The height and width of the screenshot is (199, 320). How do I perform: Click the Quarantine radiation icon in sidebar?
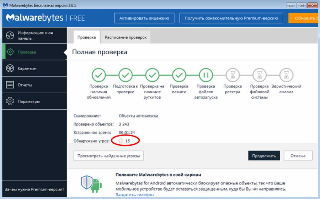(x=10, y=68)
